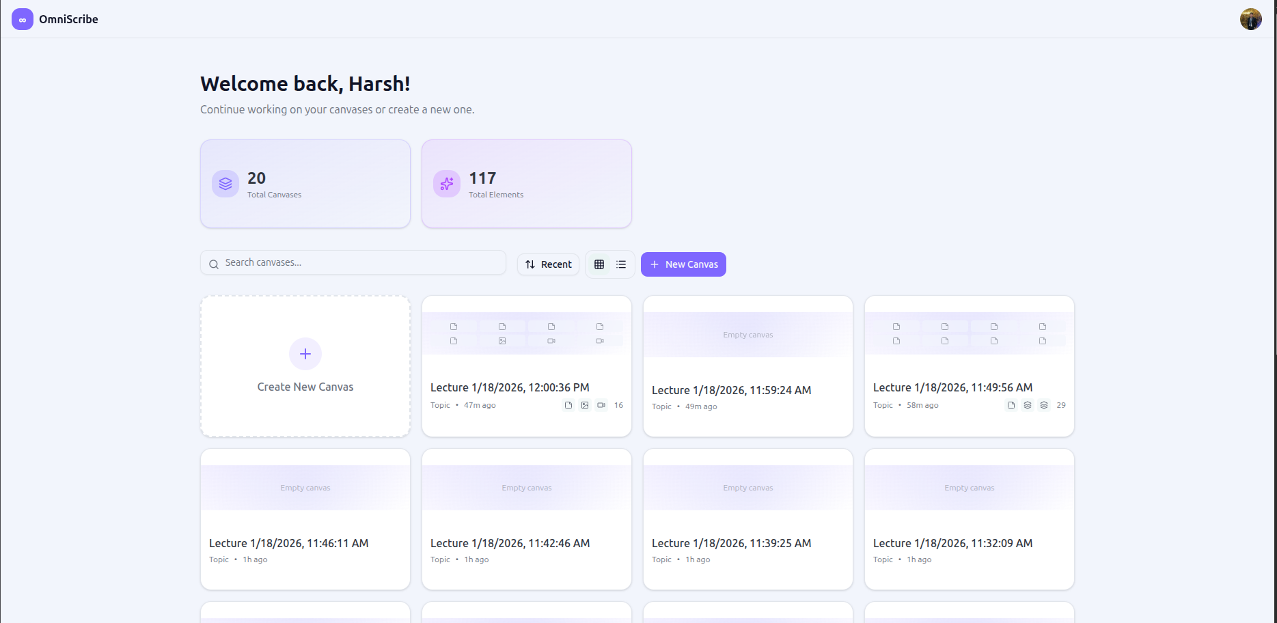1277x623 pixels.
Task: Switch to grid view layout
Action: coord(599,264)
